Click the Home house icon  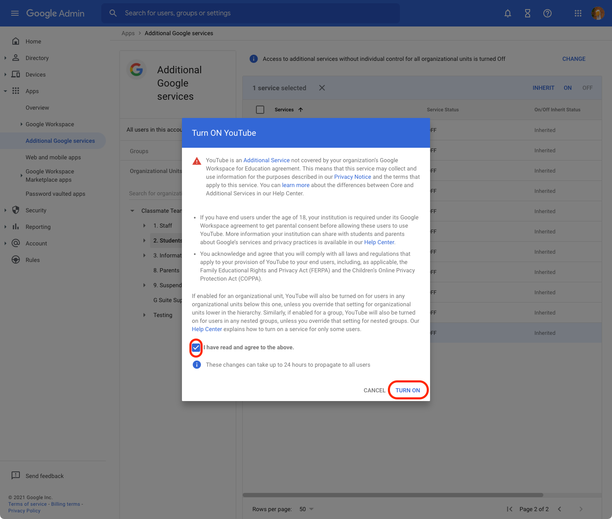16,41
